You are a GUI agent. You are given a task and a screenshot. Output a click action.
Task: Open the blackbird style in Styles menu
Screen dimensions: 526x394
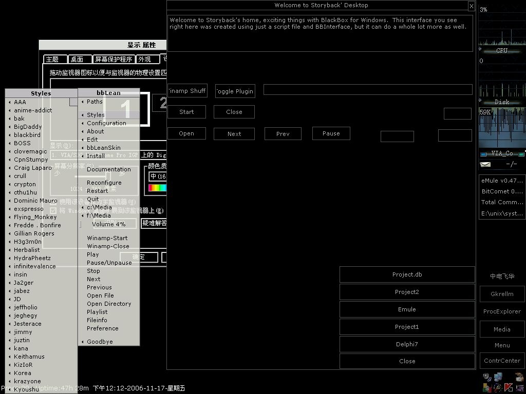click(41, 135)
